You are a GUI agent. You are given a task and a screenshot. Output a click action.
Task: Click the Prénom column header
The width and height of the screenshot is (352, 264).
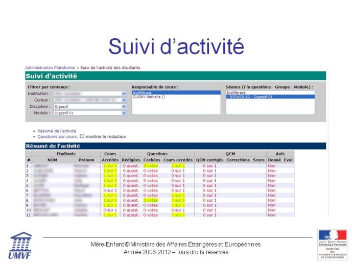pyautogui.click(x=86, y=160)
